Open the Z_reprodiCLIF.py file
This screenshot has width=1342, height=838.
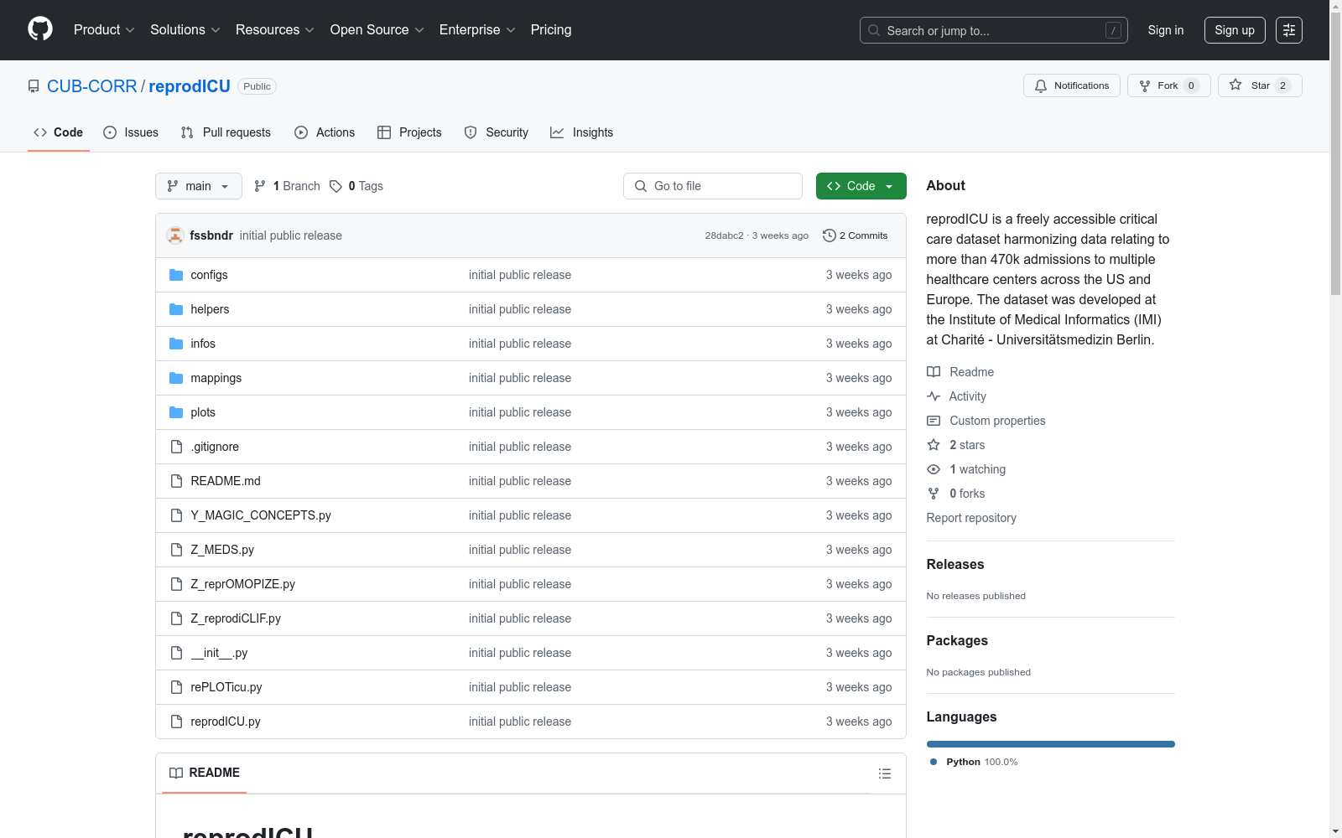click(236, 618)
